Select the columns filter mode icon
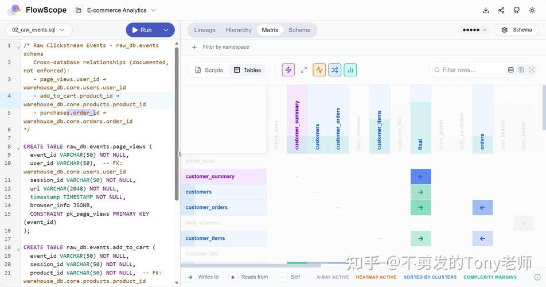The height and width of the screenshot is (287, 546). 521,70
